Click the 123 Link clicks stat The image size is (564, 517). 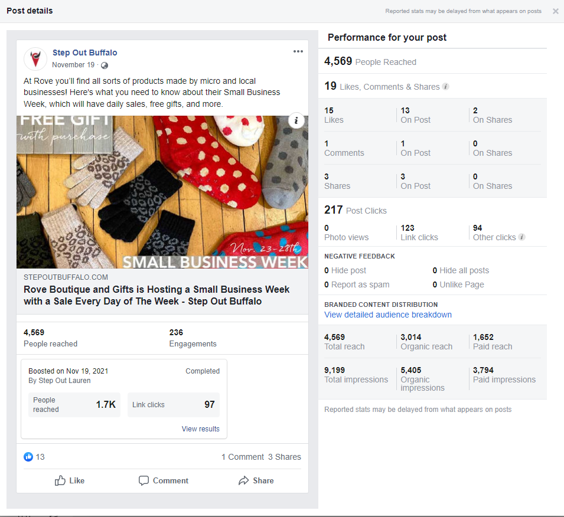(419, 233)
